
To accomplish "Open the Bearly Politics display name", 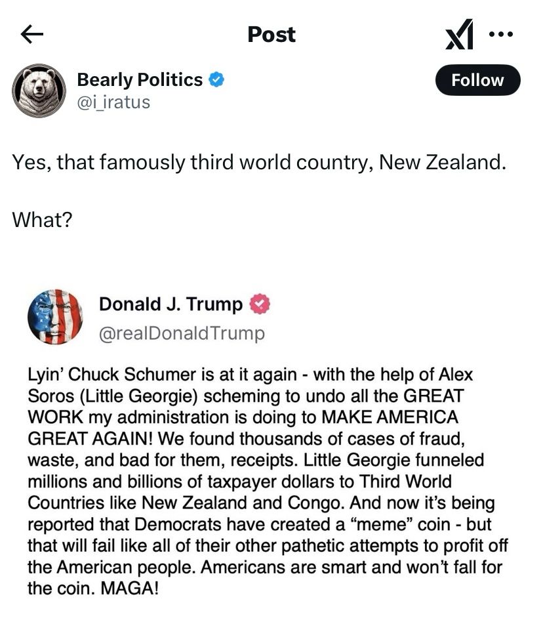I will pyautogui.click(x=140, y=80).
